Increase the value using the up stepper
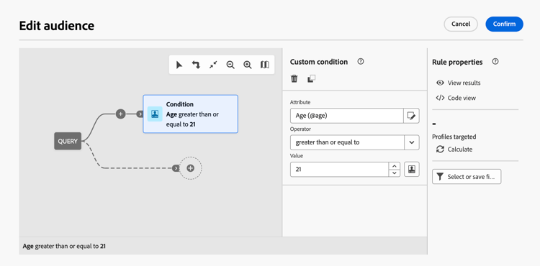This screenshot has width=540, height=266. pos(395,166)
